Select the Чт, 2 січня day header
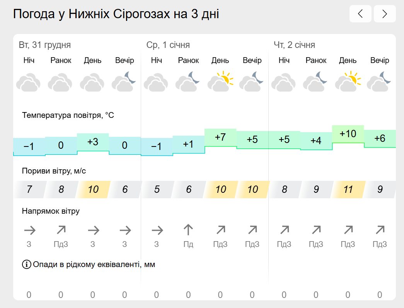The width and height of the screenshot is (404, 308). point(294,45)
